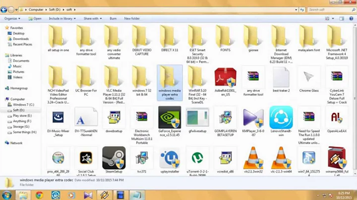
Task: Select the gfwlivesetup installer icon
Action: [x=197, y=117]
